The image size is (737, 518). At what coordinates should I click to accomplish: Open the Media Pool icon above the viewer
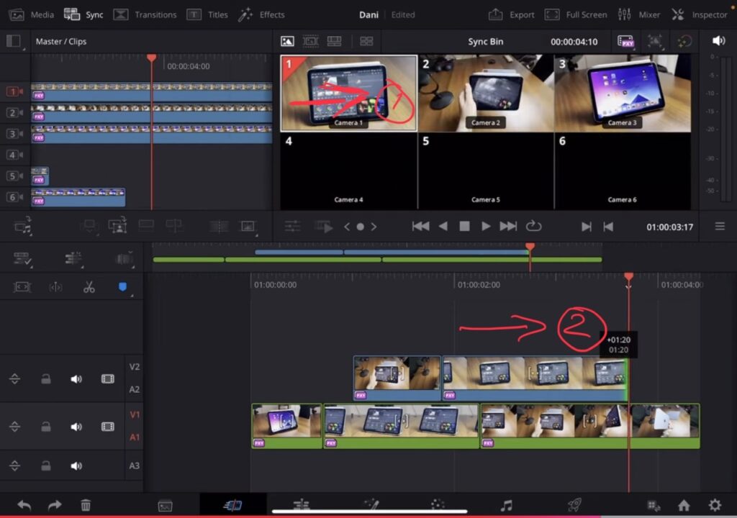pos(287,41)
